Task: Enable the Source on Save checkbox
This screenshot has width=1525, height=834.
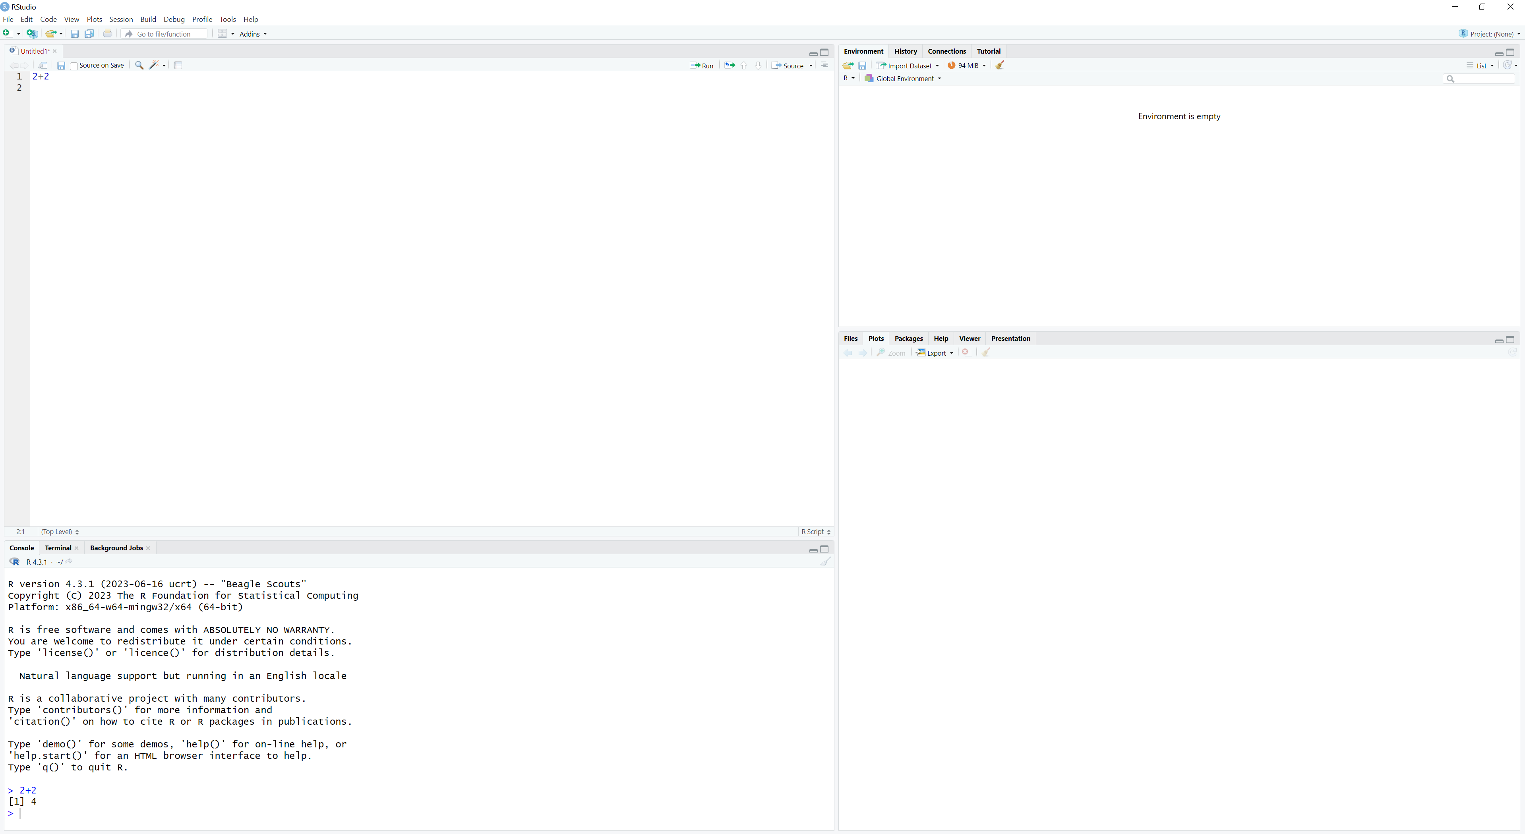Action: pyautogui.click(x=74, y=66)
